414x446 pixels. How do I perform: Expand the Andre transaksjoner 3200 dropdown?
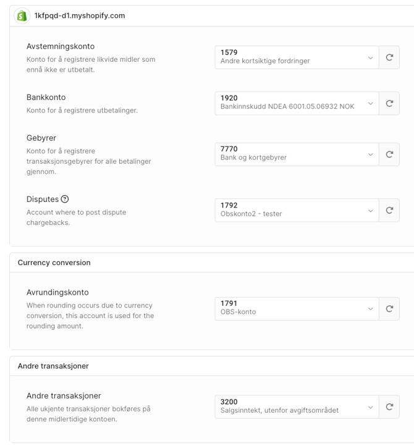(x=297, y=406)
